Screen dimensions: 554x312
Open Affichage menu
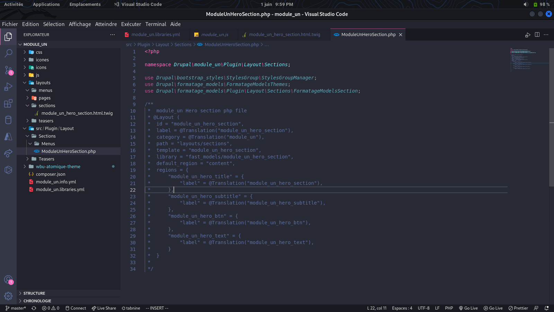click(80, 24)
